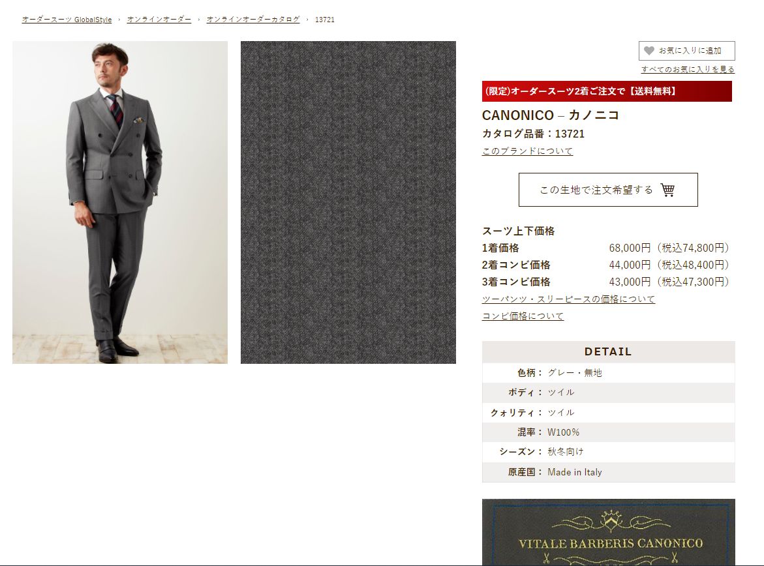Viewport: 764px width, 566px height.
Task: Click the red free-shipping promotion banner
Action: point(607,91)
